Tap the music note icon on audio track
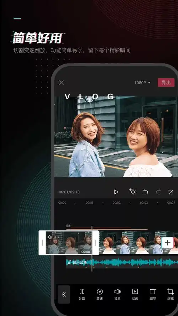This screenshot has height=316, width=178. pos(69,262)
